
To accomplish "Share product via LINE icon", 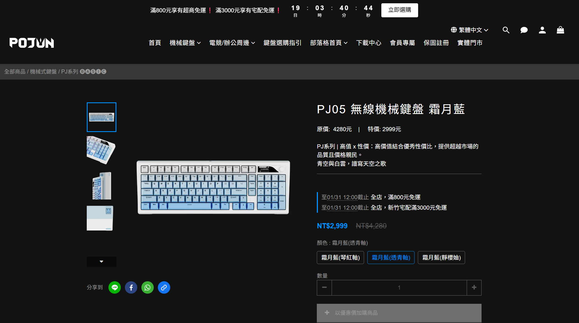I will click(115, 288).
